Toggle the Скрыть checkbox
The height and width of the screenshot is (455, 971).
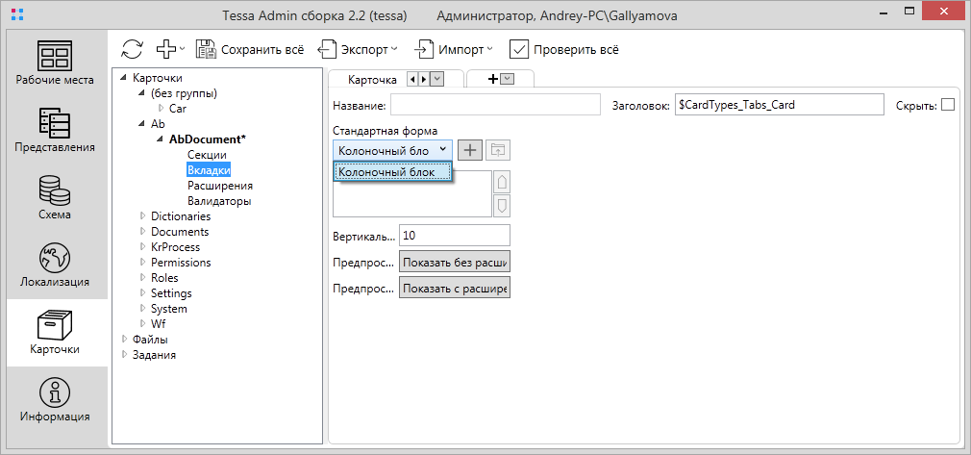tap(948, 105)
